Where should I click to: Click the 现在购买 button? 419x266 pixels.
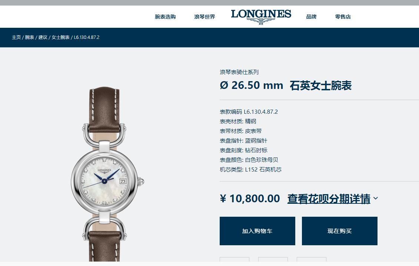[x=340, y=231]
